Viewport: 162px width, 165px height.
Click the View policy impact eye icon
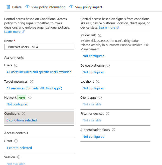(x=71, y=7)
